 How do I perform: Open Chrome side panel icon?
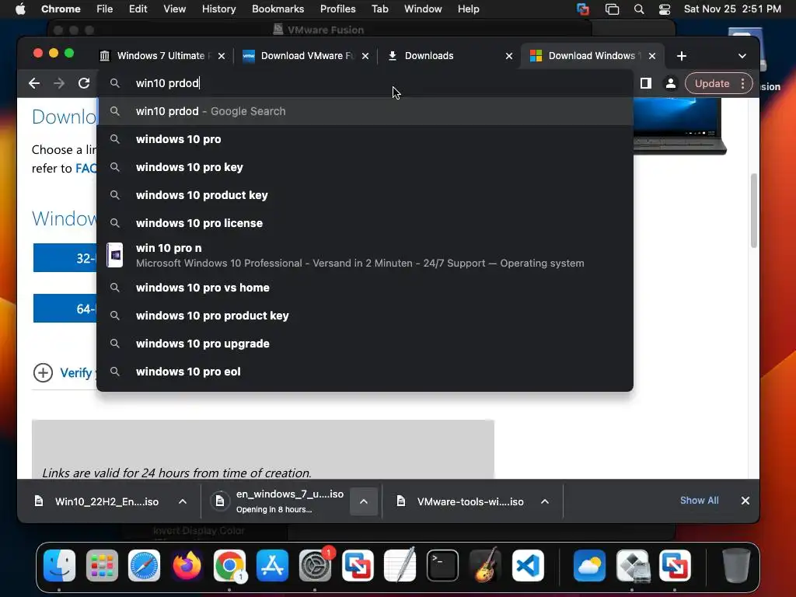(646, 83)
